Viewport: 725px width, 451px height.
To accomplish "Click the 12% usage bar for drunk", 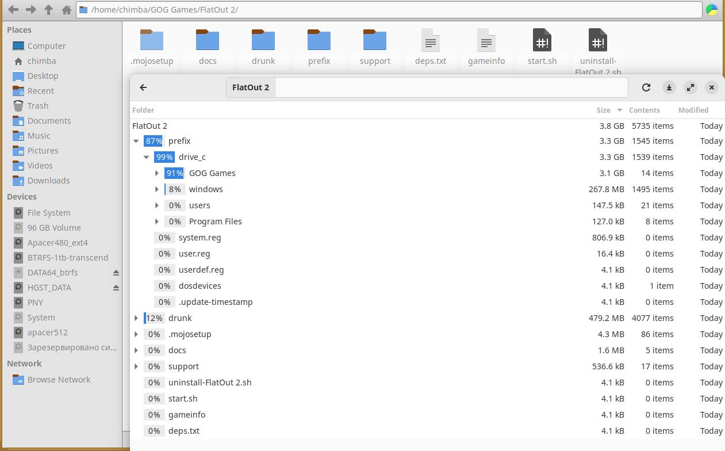I will [154, 318].
